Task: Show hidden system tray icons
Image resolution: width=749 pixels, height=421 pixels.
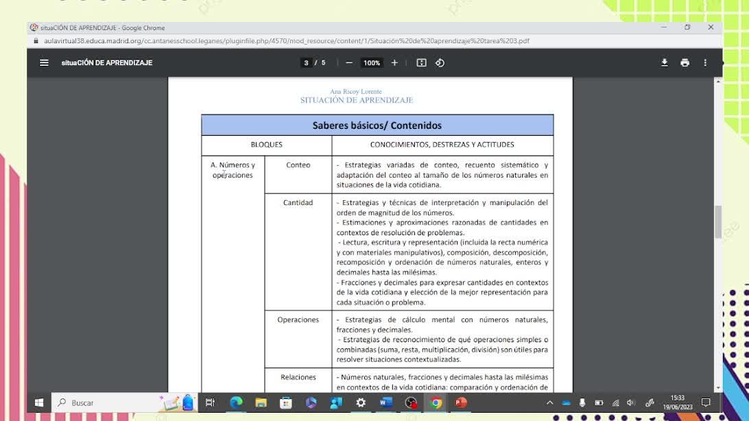Action: tap(550, 403)
